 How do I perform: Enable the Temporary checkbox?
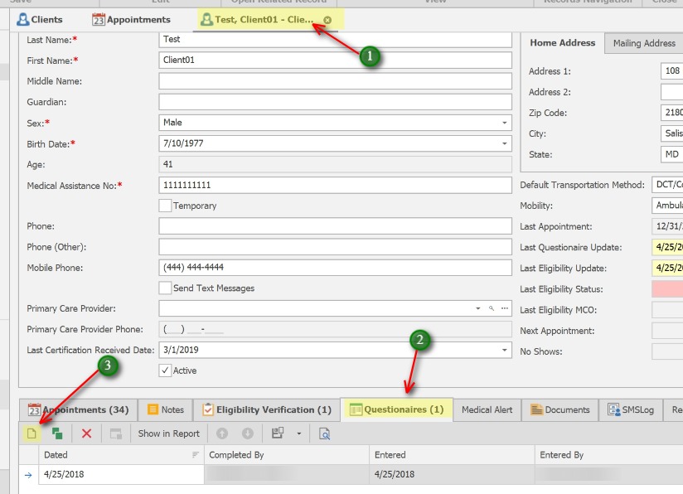pyautogui.click(x=165, y=206)
